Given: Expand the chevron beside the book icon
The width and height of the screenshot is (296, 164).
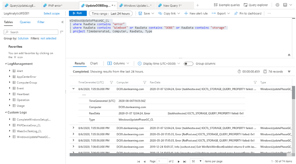Looking at the screenshot, I should click(x=291, y=5).
